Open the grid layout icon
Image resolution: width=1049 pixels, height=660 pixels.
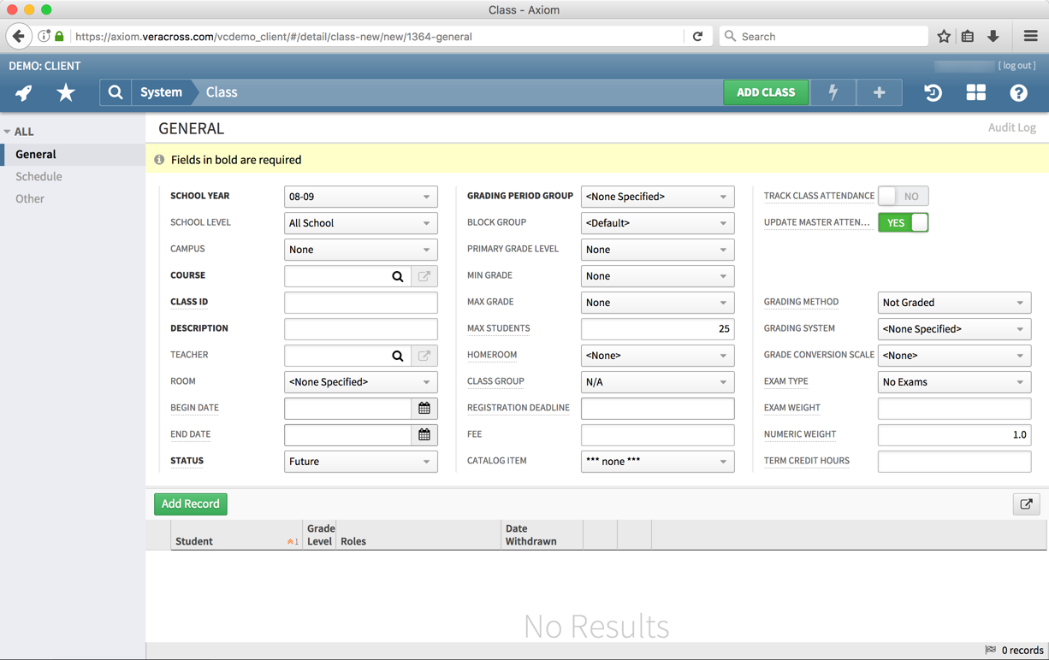click(975, 92)
